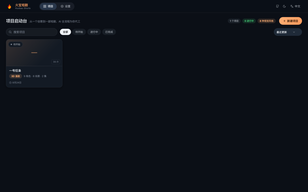Select the 全部 filter chip
The width and height of the screenshot is (308, 192).
coord(65,32)
